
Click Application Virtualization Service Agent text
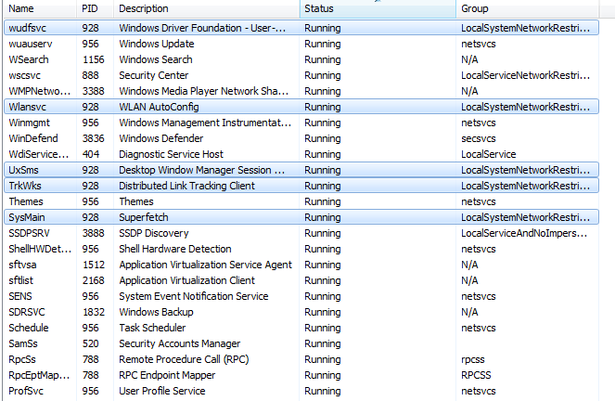click(x=206, y=265)
